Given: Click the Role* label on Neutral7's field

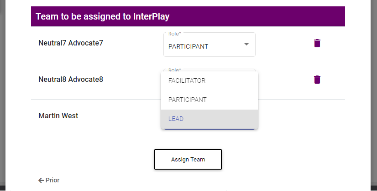Looking at the screenshot, I should pos(174,34).
